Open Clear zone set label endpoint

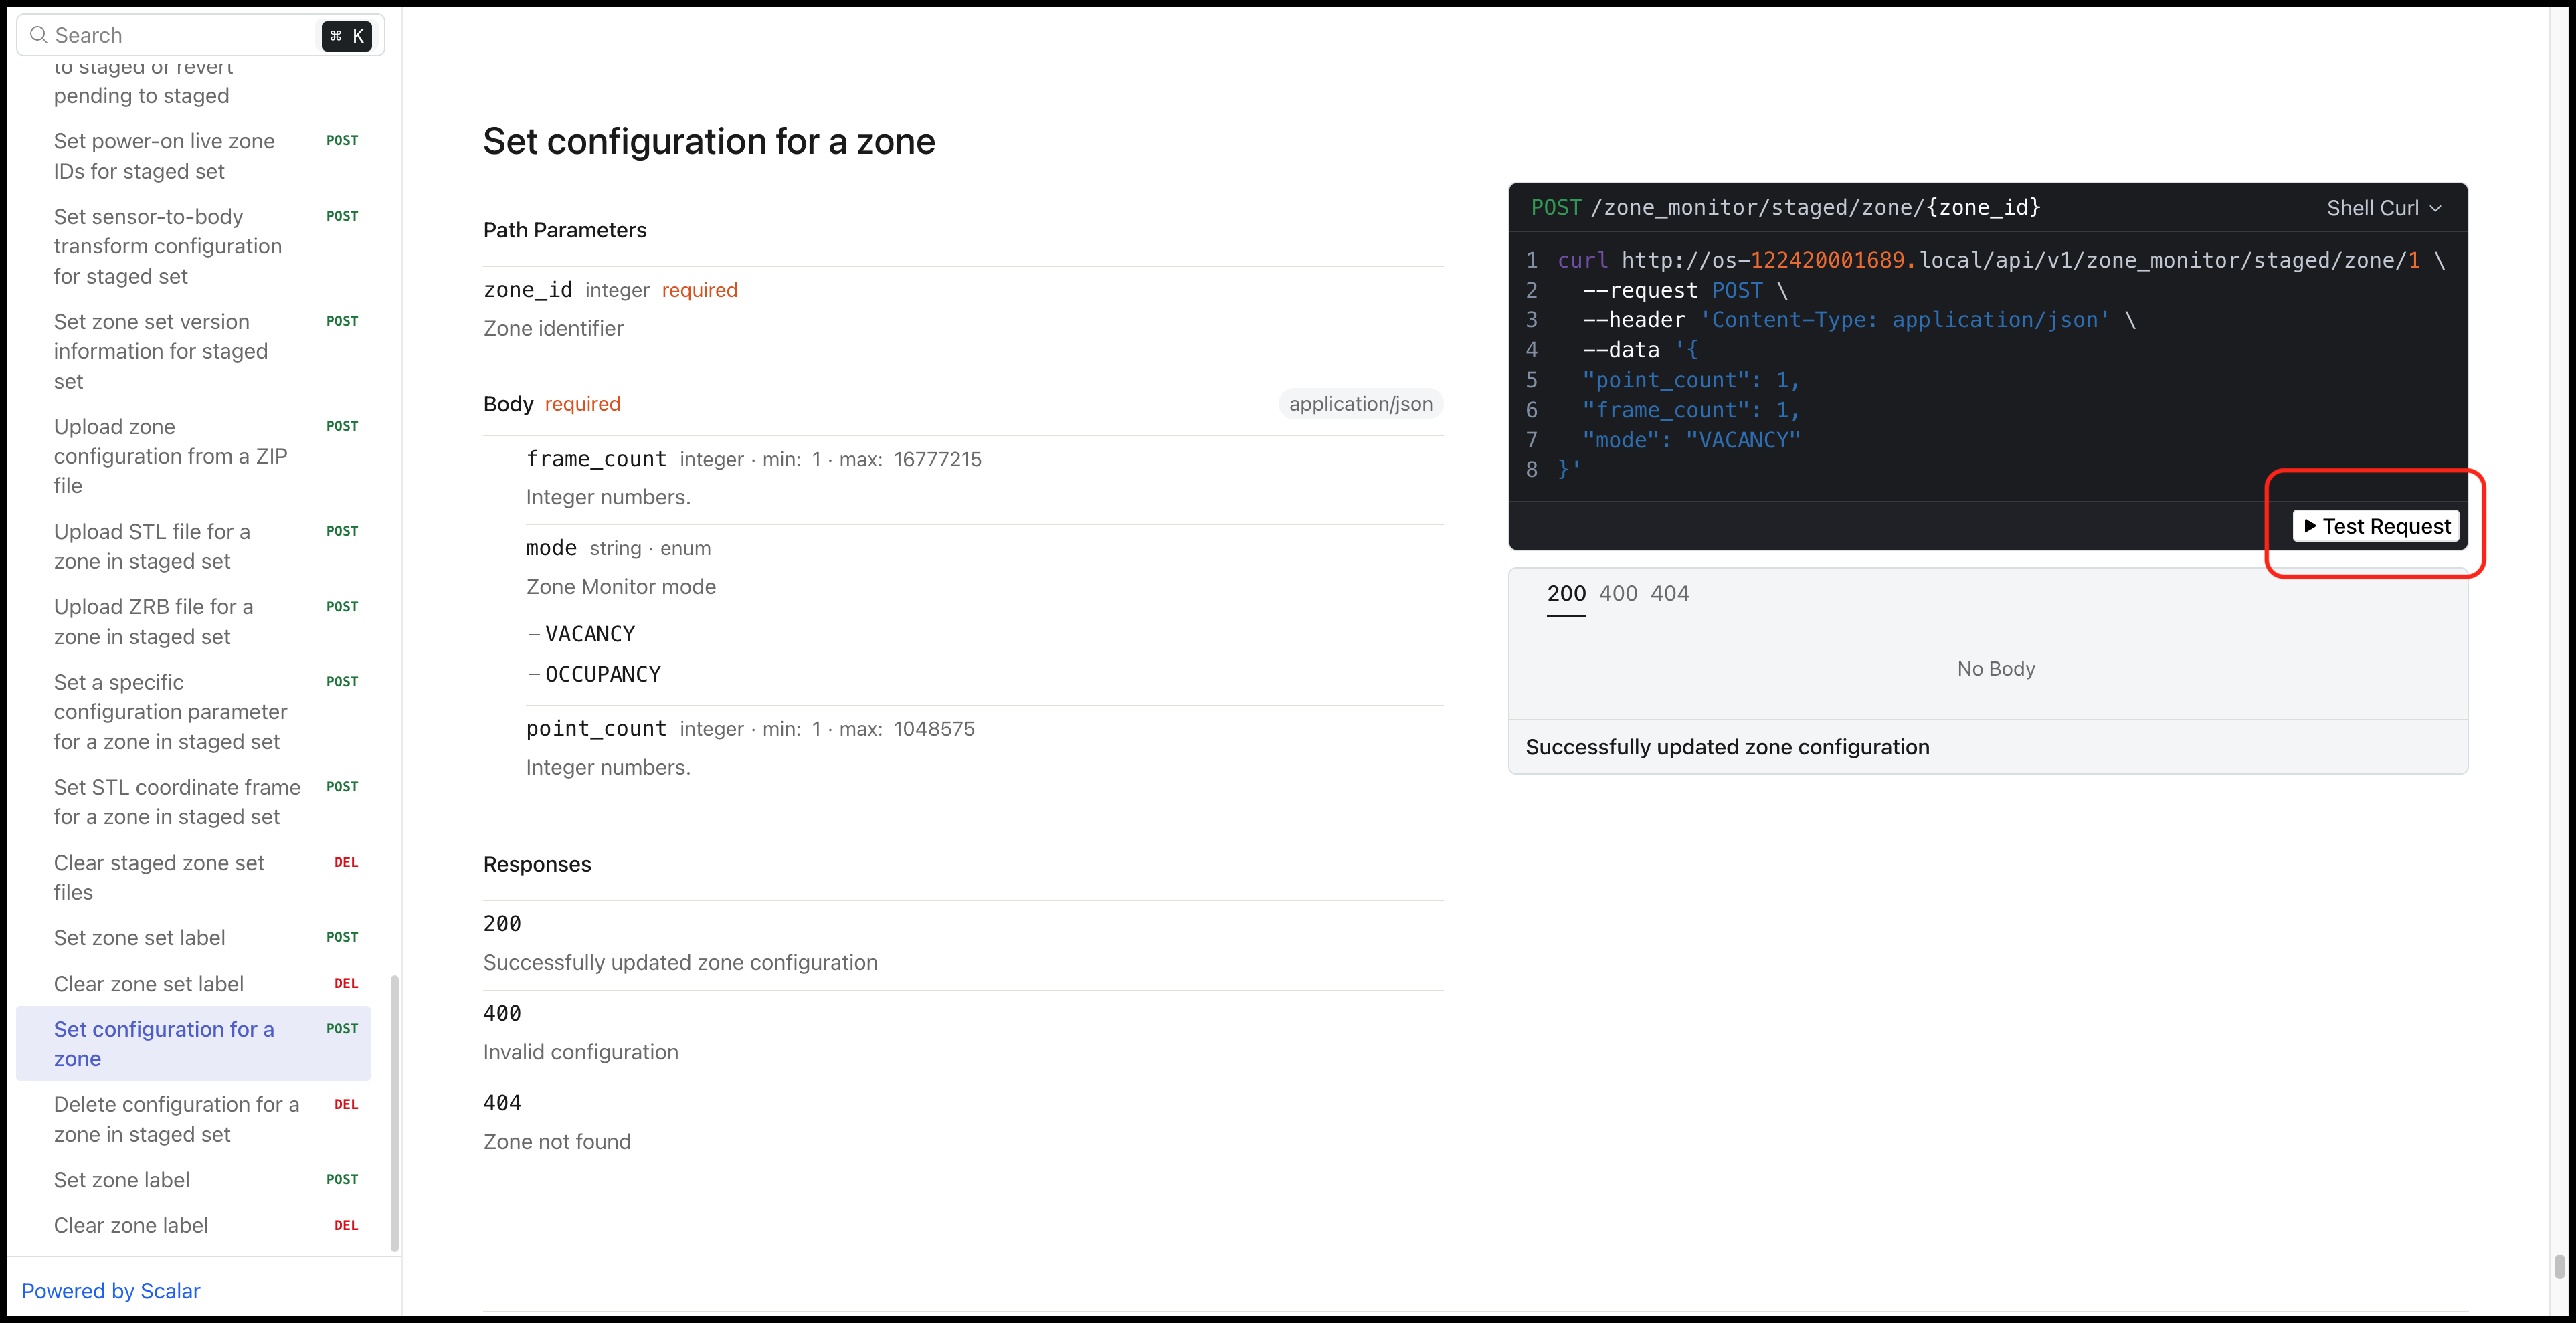click(x=193, y=984)
